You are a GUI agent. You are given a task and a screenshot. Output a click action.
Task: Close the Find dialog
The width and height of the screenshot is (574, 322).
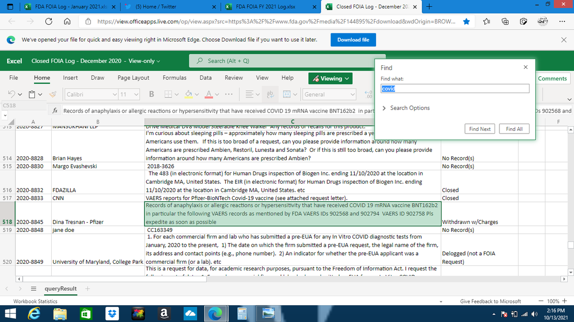click(525, 67)
